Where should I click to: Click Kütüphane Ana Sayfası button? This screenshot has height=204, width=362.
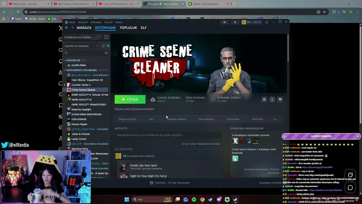pos(82,37)
